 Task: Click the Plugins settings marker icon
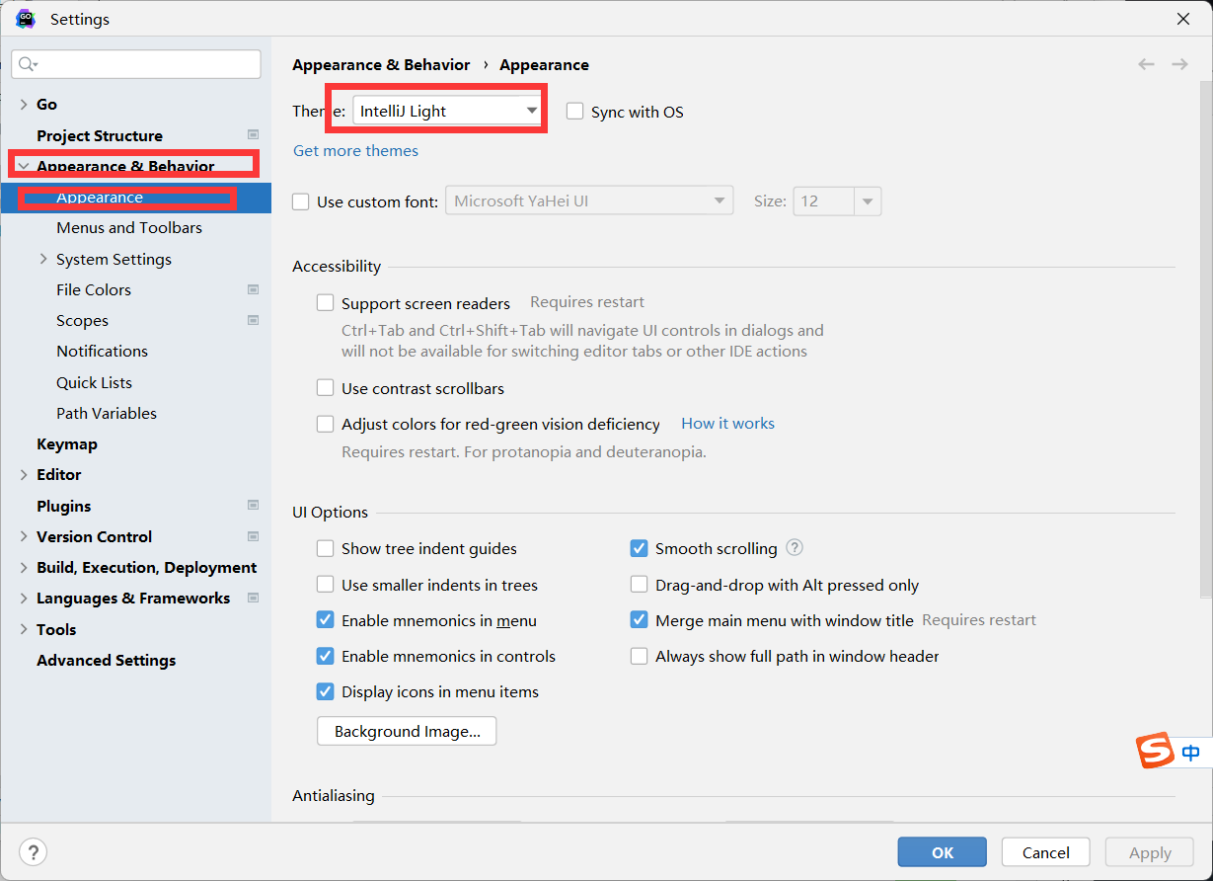click(253, 506)
